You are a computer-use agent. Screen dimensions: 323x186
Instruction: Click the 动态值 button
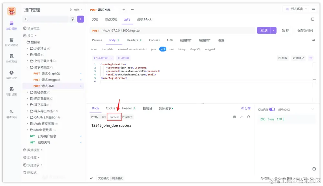pos(123,58)
